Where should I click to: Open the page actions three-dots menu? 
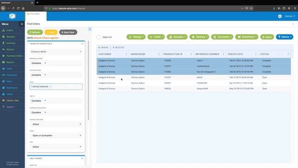pyautogui.click(x=242, y=8)
